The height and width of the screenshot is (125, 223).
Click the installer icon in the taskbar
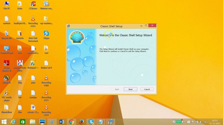tap(110, 122)
